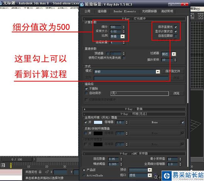The height and width of the screenshot is (181, 204).
Task: Click the selection lock padlock icon
Action: (x=40, y=172)
